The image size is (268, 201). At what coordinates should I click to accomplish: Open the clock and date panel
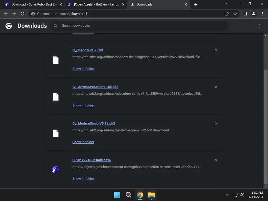(256, 195)
